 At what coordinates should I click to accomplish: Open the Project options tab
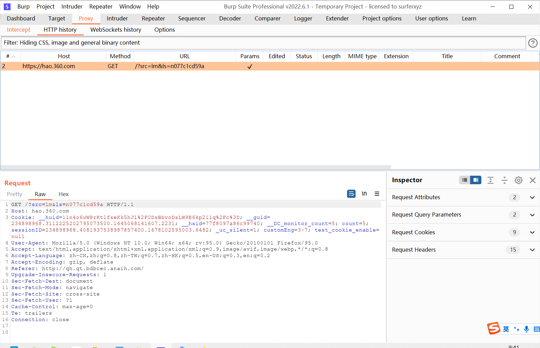(x=382, y=19)
